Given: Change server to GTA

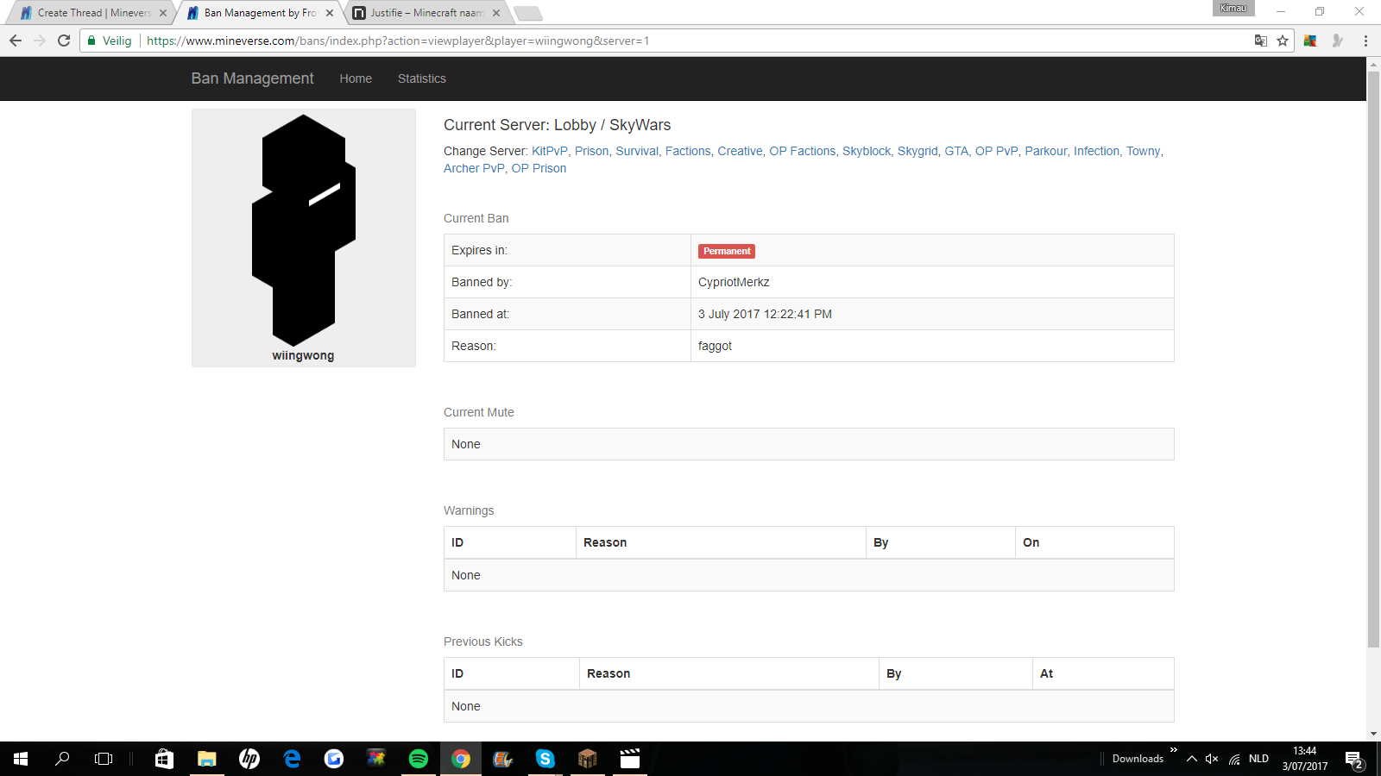Looking at the screenshot, I should tap(956, 151).
